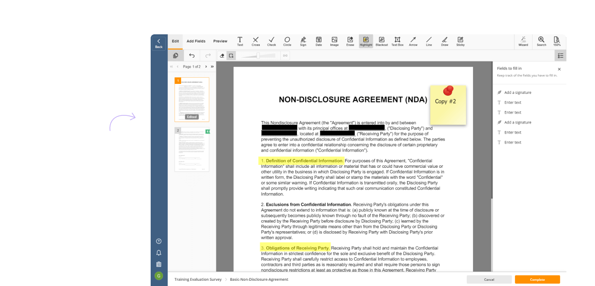Jump to last page double chevron
Viewport: 595px width, 286px height.
[212, 67]
